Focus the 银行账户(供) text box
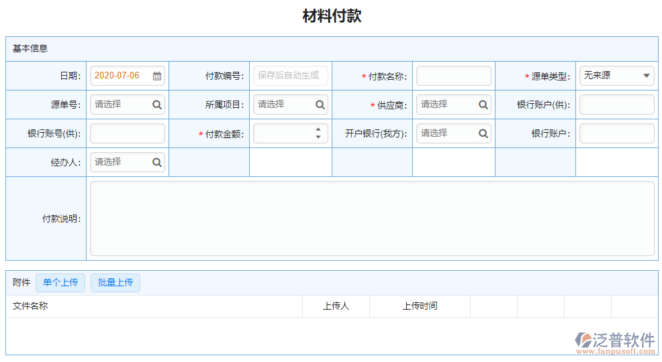662x362 pixels. point(616,105)
